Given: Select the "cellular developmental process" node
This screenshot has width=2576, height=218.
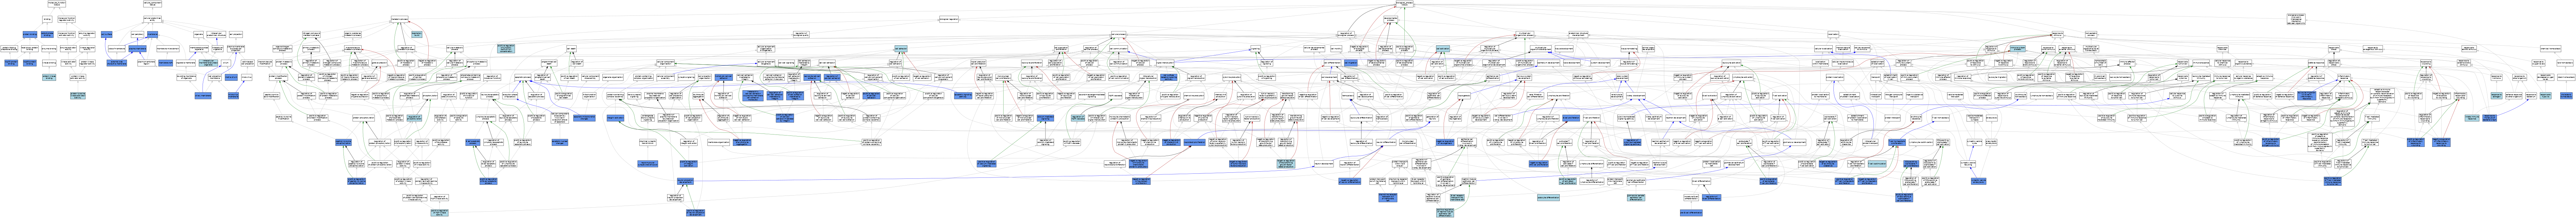Looking at the screenshot, I should (1314, 49).
